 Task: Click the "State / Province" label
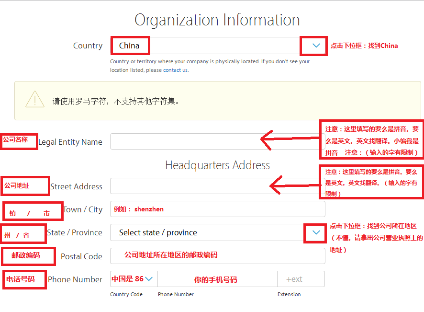(75, 232)
